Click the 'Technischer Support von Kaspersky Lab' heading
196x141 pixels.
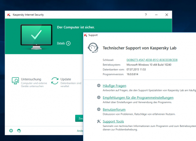(x=140, y=48)
